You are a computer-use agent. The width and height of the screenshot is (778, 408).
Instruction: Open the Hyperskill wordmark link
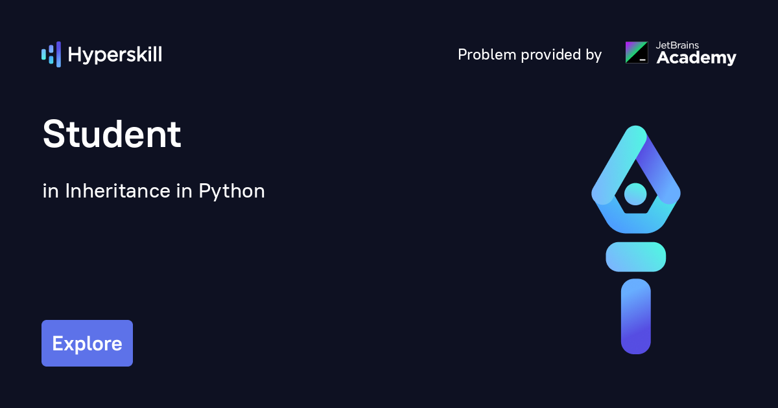point(115,55)
